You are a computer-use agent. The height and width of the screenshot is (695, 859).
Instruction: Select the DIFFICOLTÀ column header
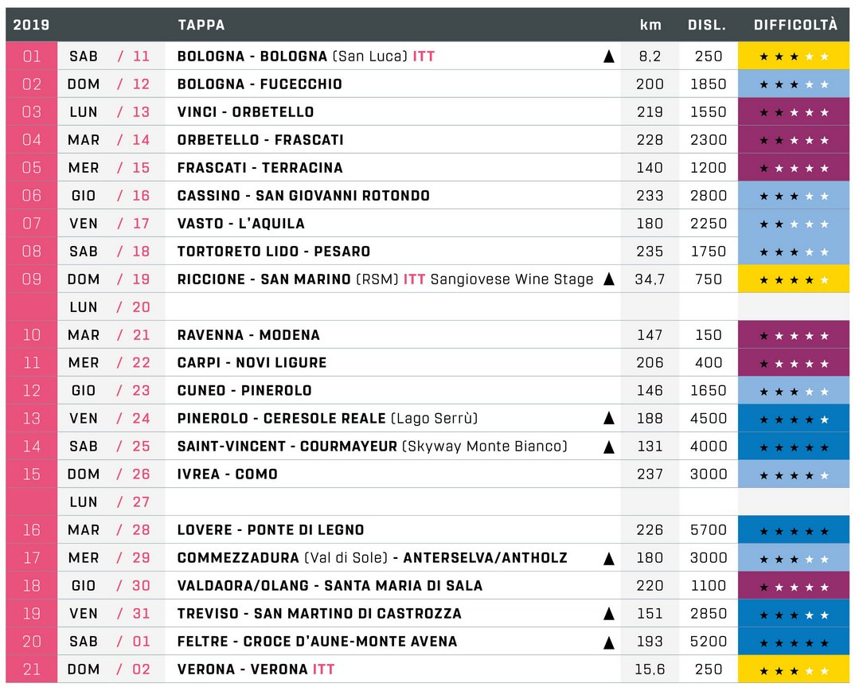pyautogui.click(x=795, y=25)
